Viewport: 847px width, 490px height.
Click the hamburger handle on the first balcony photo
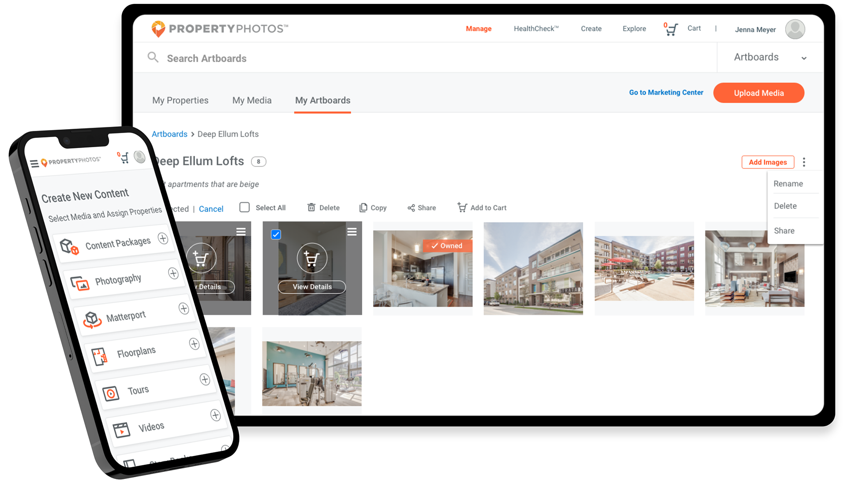(x=241, y=232)
